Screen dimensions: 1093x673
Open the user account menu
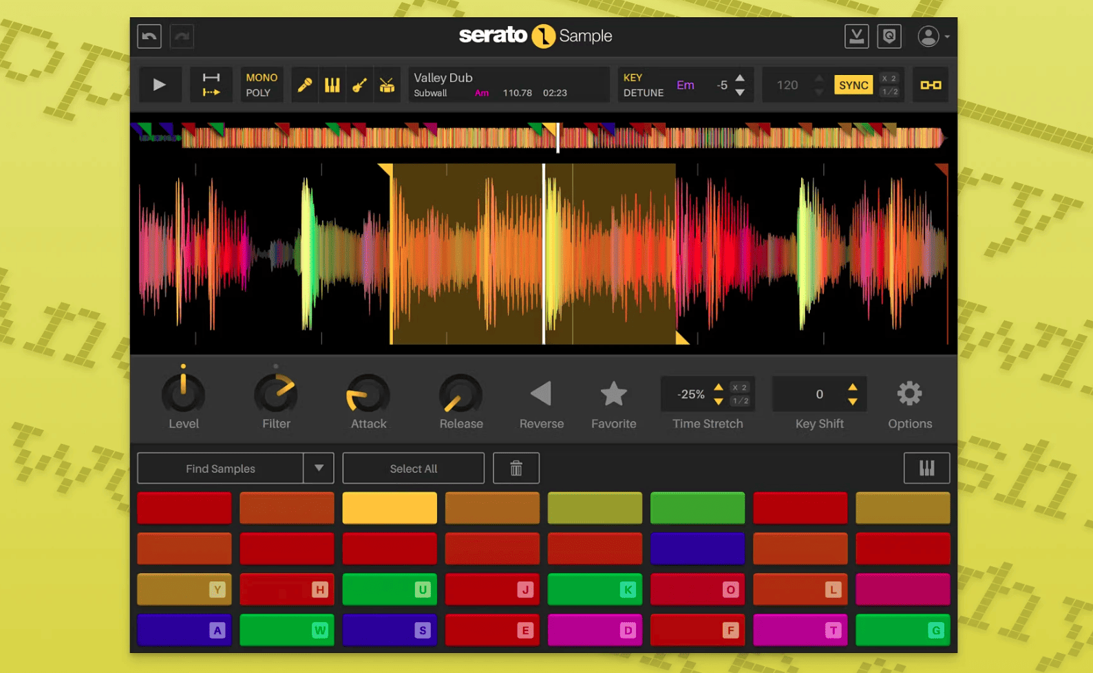(933, 36)
